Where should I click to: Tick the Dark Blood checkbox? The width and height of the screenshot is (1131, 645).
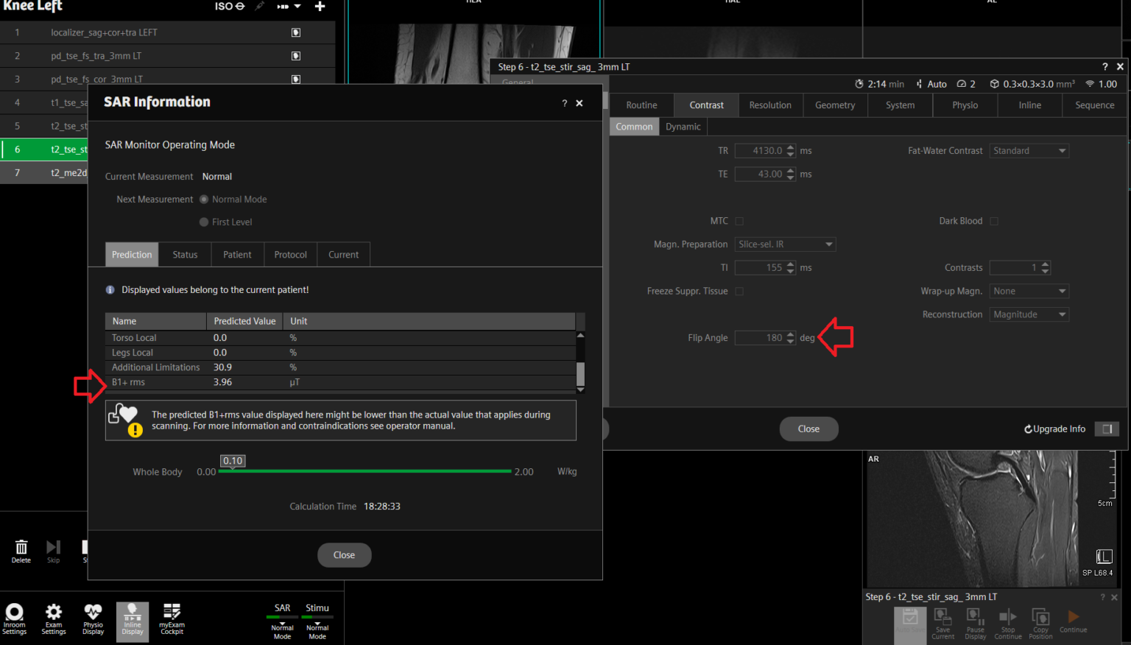coord(994,221)
